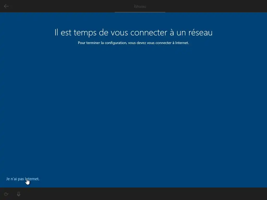Return using the left-pointing arrow icon
267x200 pixels.
[x=6, y=6]
